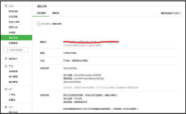Open 用户分析 in the sidebar
The image size is (186, 114).
point(13,112)
